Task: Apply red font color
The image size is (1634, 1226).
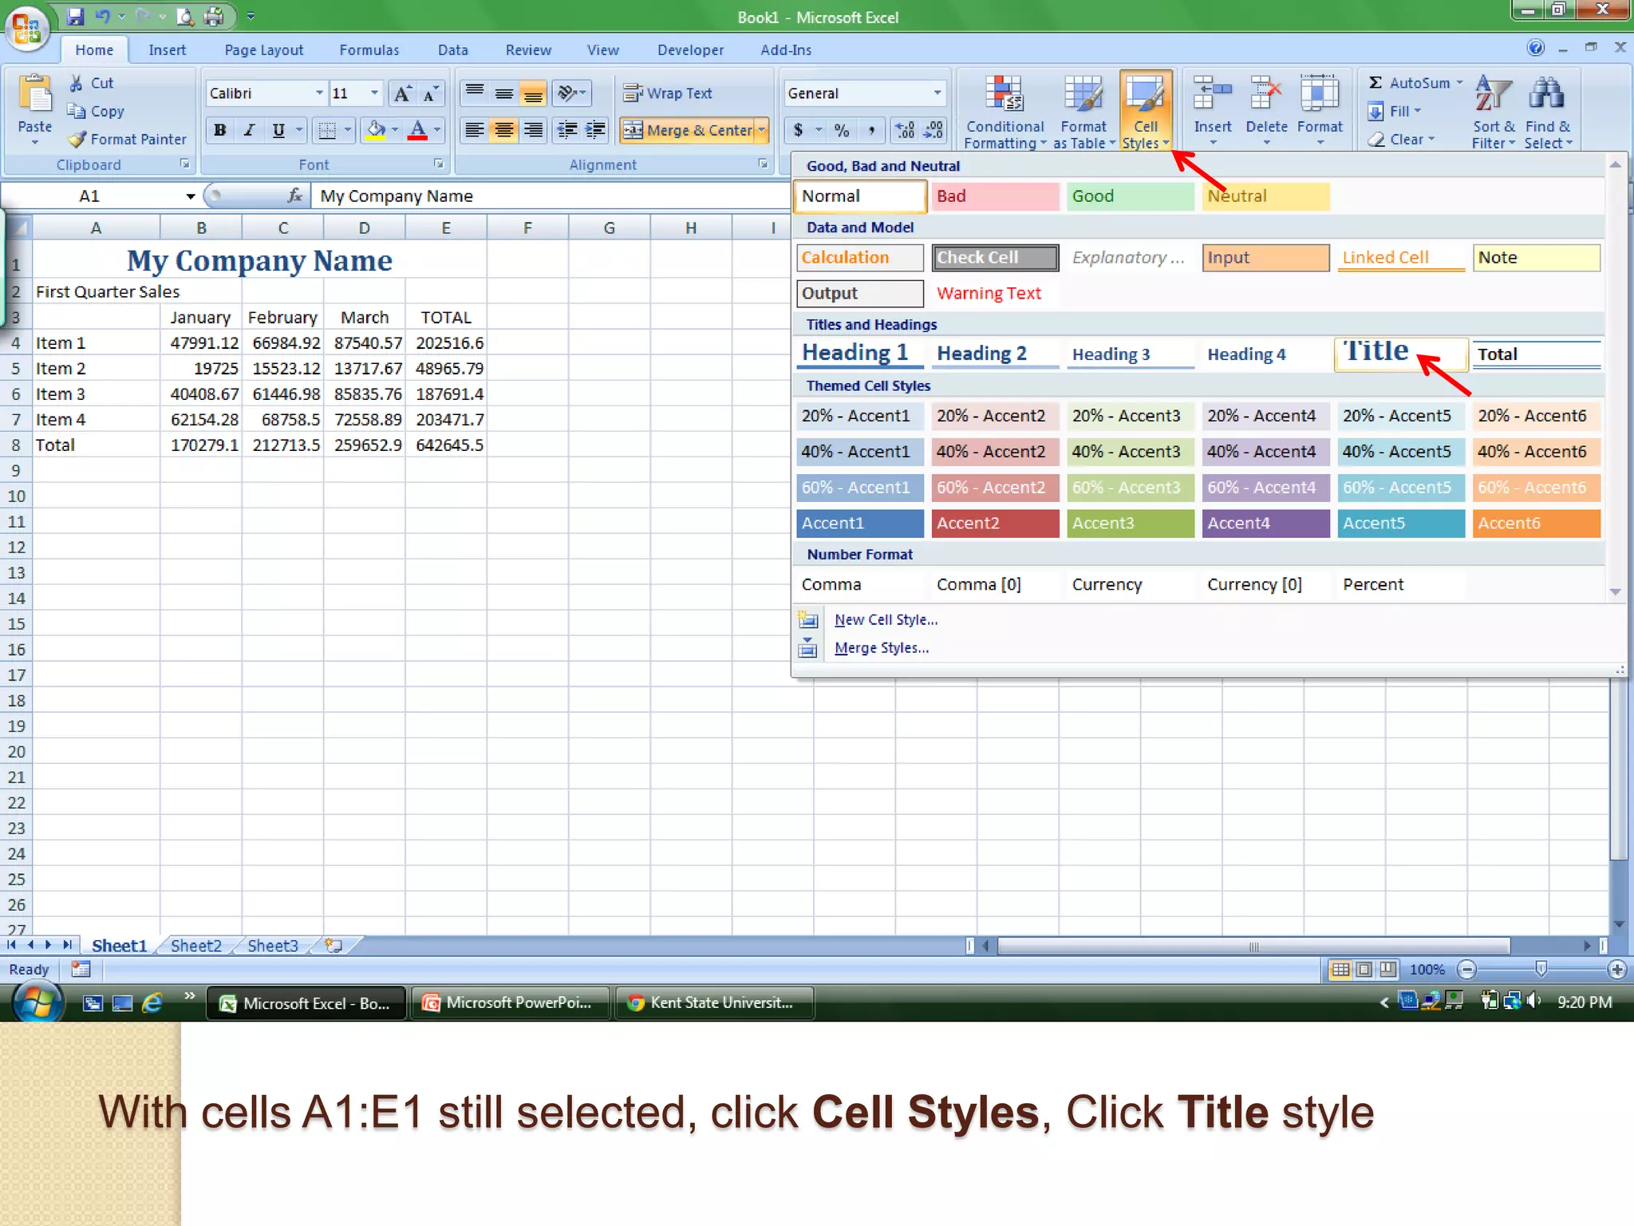Action: [417, 130]
